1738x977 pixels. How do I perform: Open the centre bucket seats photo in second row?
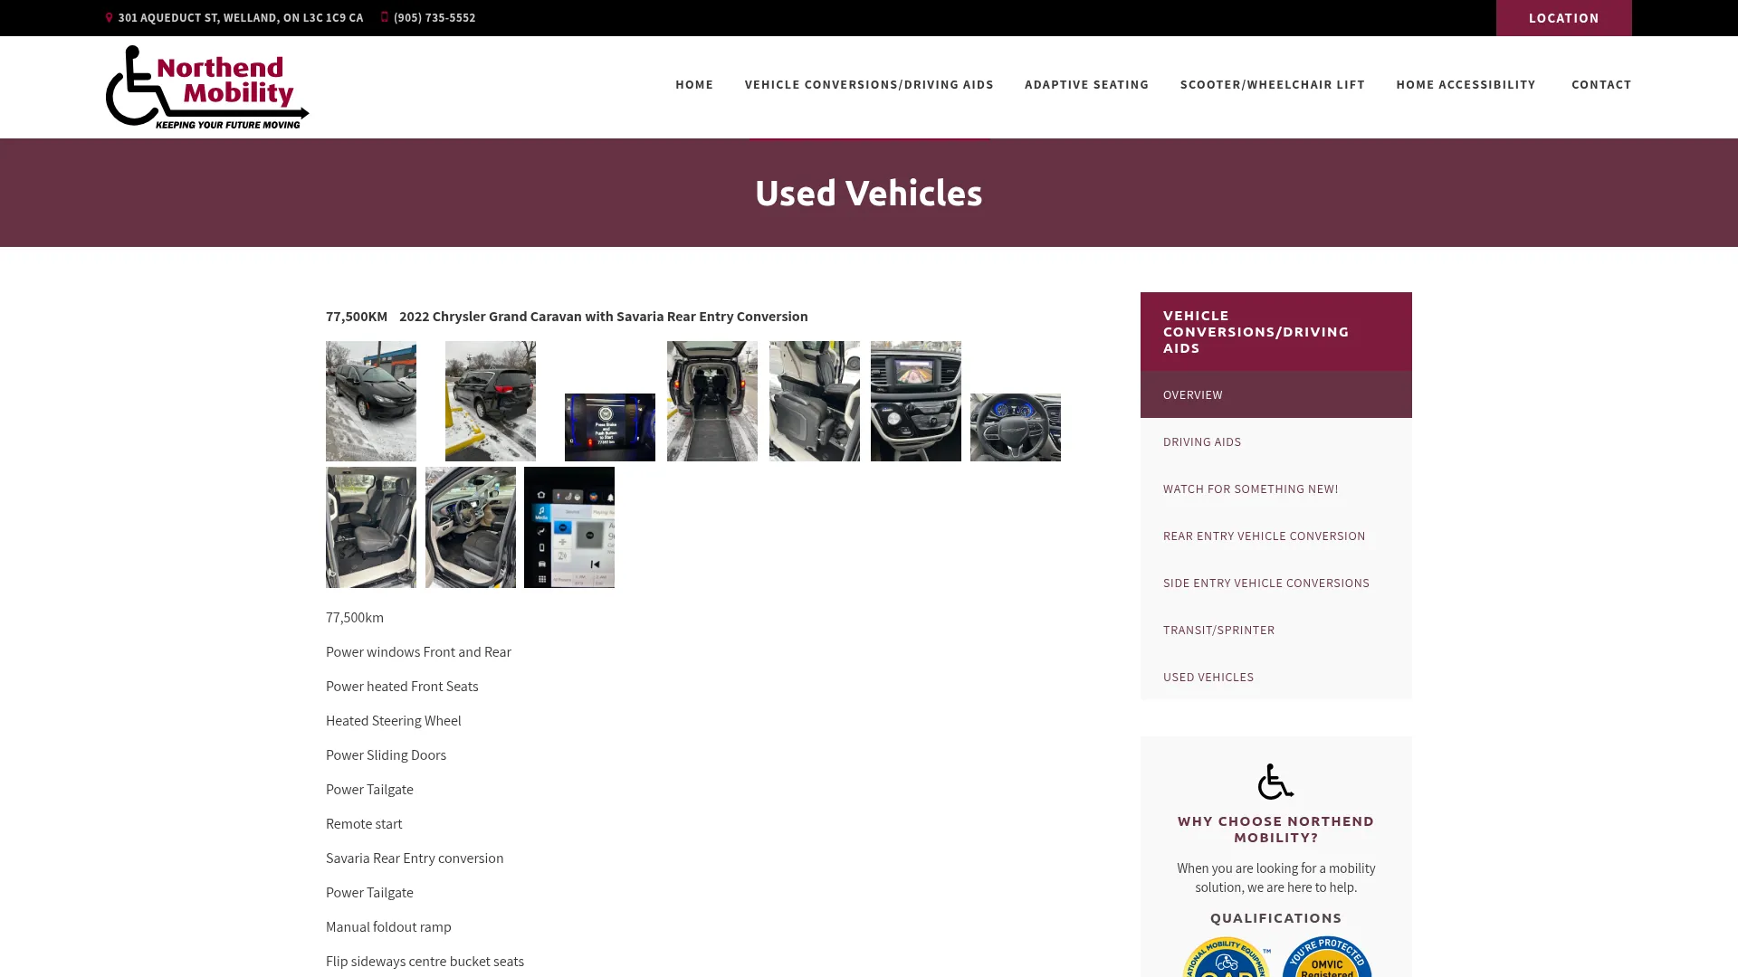pyautogui.click(x=371, y=527)
